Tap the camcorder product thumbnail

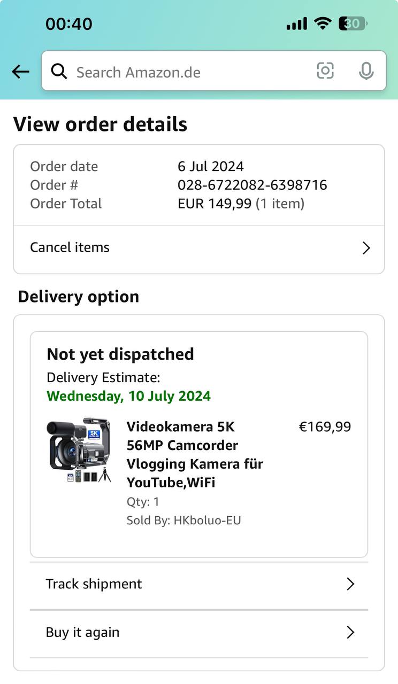[79, 450]
